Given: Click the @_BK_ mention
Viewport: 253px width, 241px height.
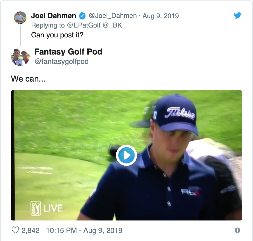Looking at the screenshot, I should tap(114, 25).
